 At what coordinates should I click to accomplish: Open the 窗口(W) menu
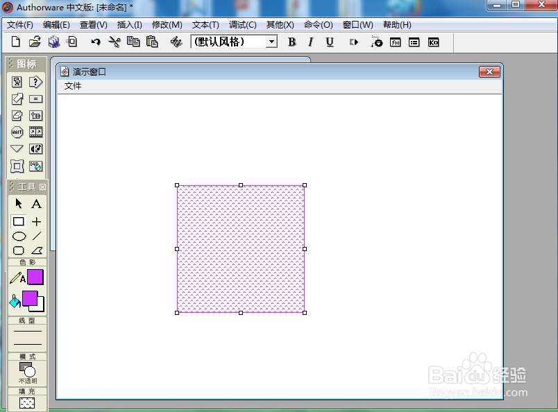[357, 25]
